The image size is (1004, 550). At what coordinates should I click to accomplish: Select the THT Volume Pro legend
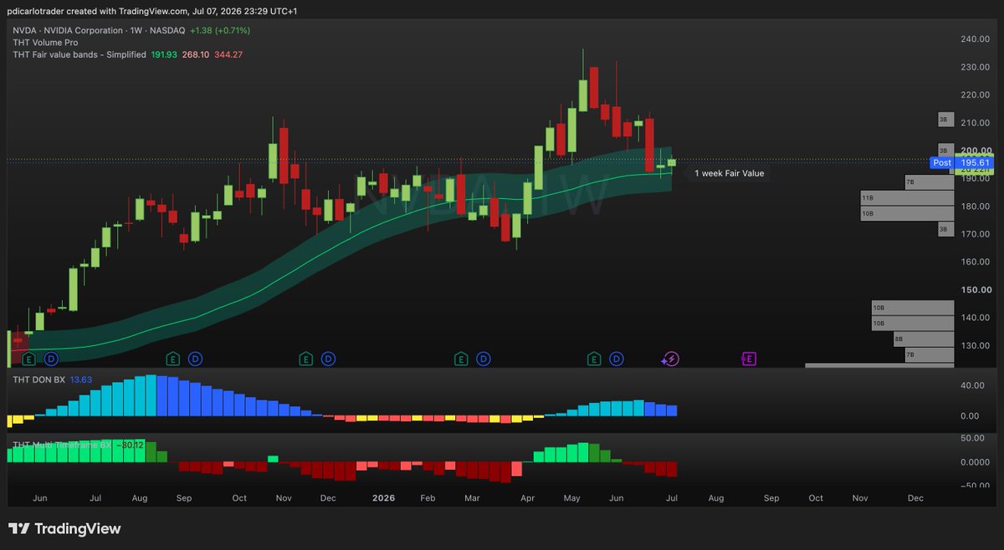click(45, 42)
